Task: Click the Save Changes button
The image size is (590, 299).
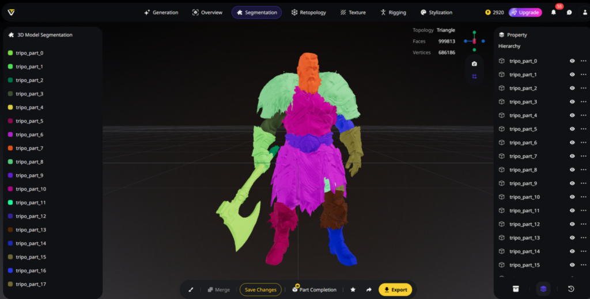Action: pyautogui.click(x=260, y=290)
